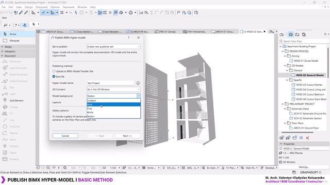Click the info icon next to Hyper-model name
The height and width of the screenshot is (185, 330).
pyautogui.click(x=138, y=83)
